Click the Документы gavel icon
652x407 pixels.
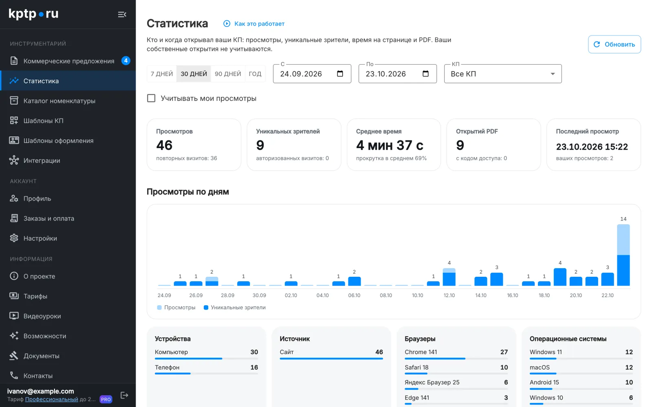click(x=14, y=356)
